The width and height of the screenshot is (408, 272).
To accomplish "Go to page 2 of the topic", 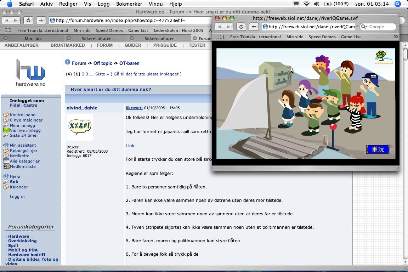I will (x=83, y=74).
